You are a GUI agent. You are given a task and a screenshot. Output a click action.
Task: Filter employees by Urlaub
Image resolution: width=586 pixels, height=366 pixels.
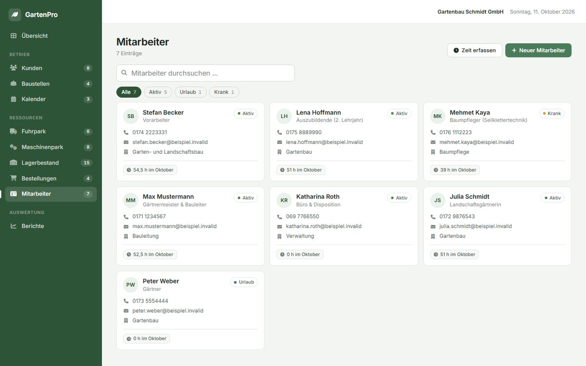(190, 92)
